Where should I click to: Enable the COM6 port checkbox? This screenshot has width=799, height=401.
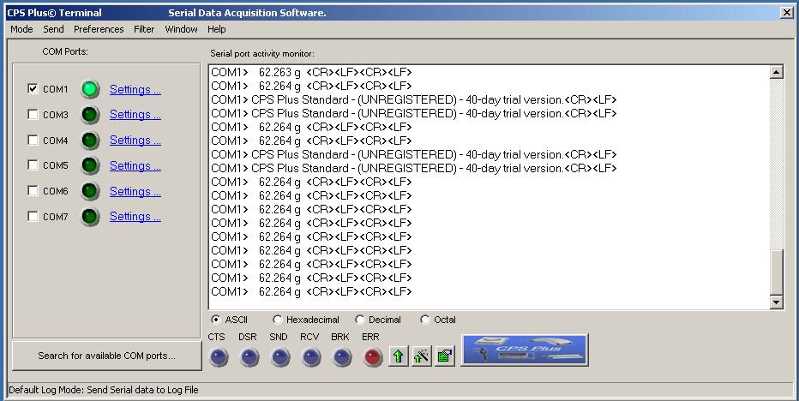[33, 190]
